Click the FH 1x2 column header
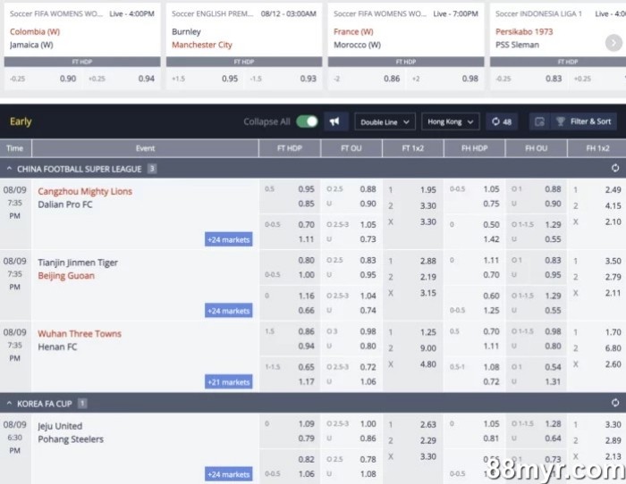Viewport: 626px width, 484px height. coord(597,148)
